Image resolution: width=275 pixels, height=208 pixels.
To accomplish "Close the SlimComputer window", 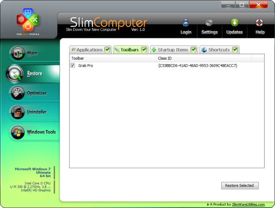I will (258, 5).
